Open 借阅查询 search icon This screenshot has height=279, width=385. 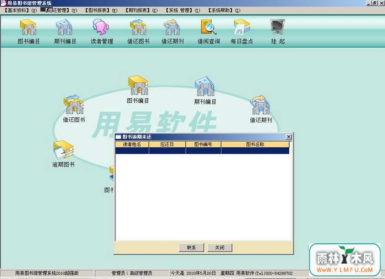click(x=208, y=31)
